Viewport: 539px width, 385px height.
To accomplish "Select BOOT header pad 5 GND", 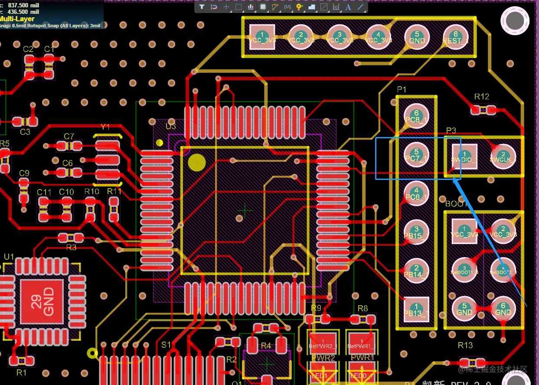I will tap(464, 308).
